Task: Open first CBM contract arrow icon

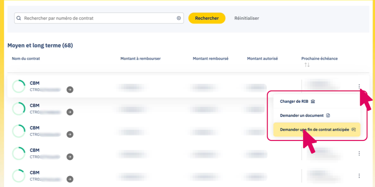Action: [70, 90]
